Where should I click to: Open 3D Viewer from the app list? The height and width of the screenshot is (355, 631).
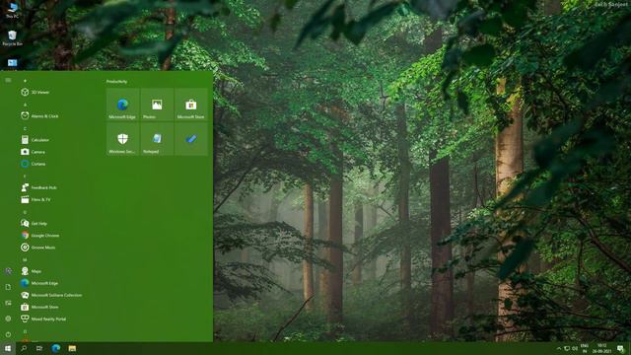58,92
